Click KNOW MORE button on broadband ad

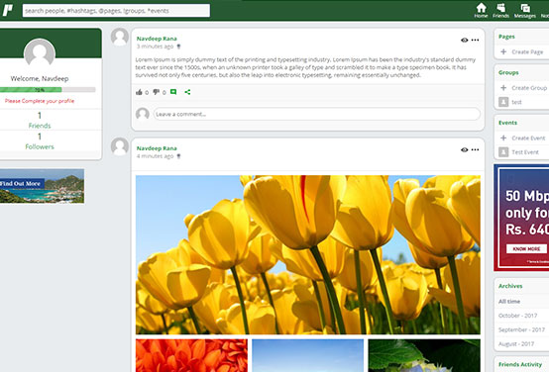(x=526, y=248)
